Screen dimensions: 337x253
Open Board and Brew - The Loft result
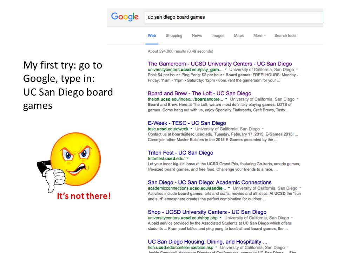tap(199, 93)
